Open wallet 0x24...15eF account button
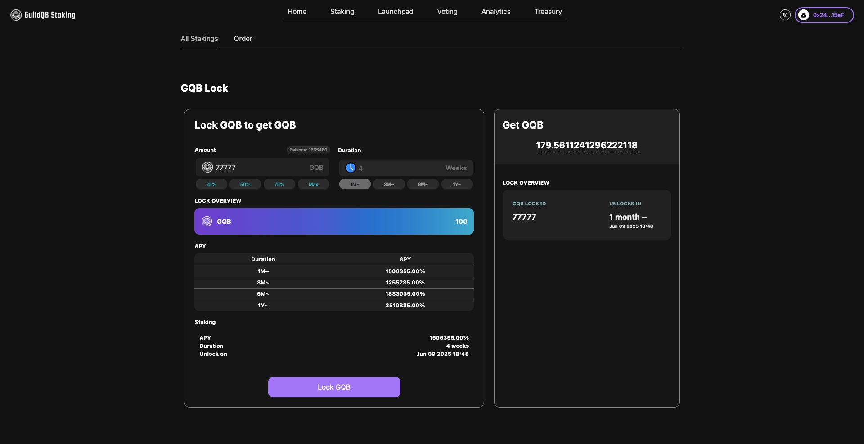Image resolution: width=864 pixels, height=444 pixels. click(824, 15)
